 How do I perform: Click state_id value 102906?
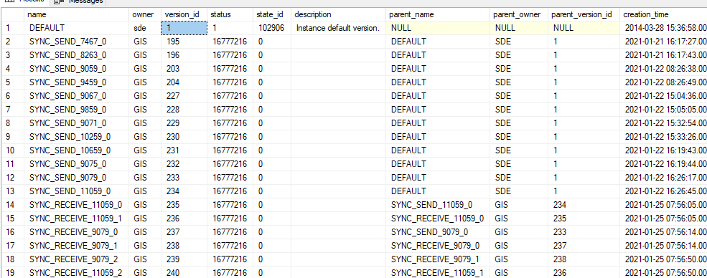click(x=272, y=28)
